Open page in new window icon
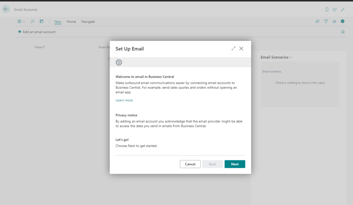 [x=335, y=9]
